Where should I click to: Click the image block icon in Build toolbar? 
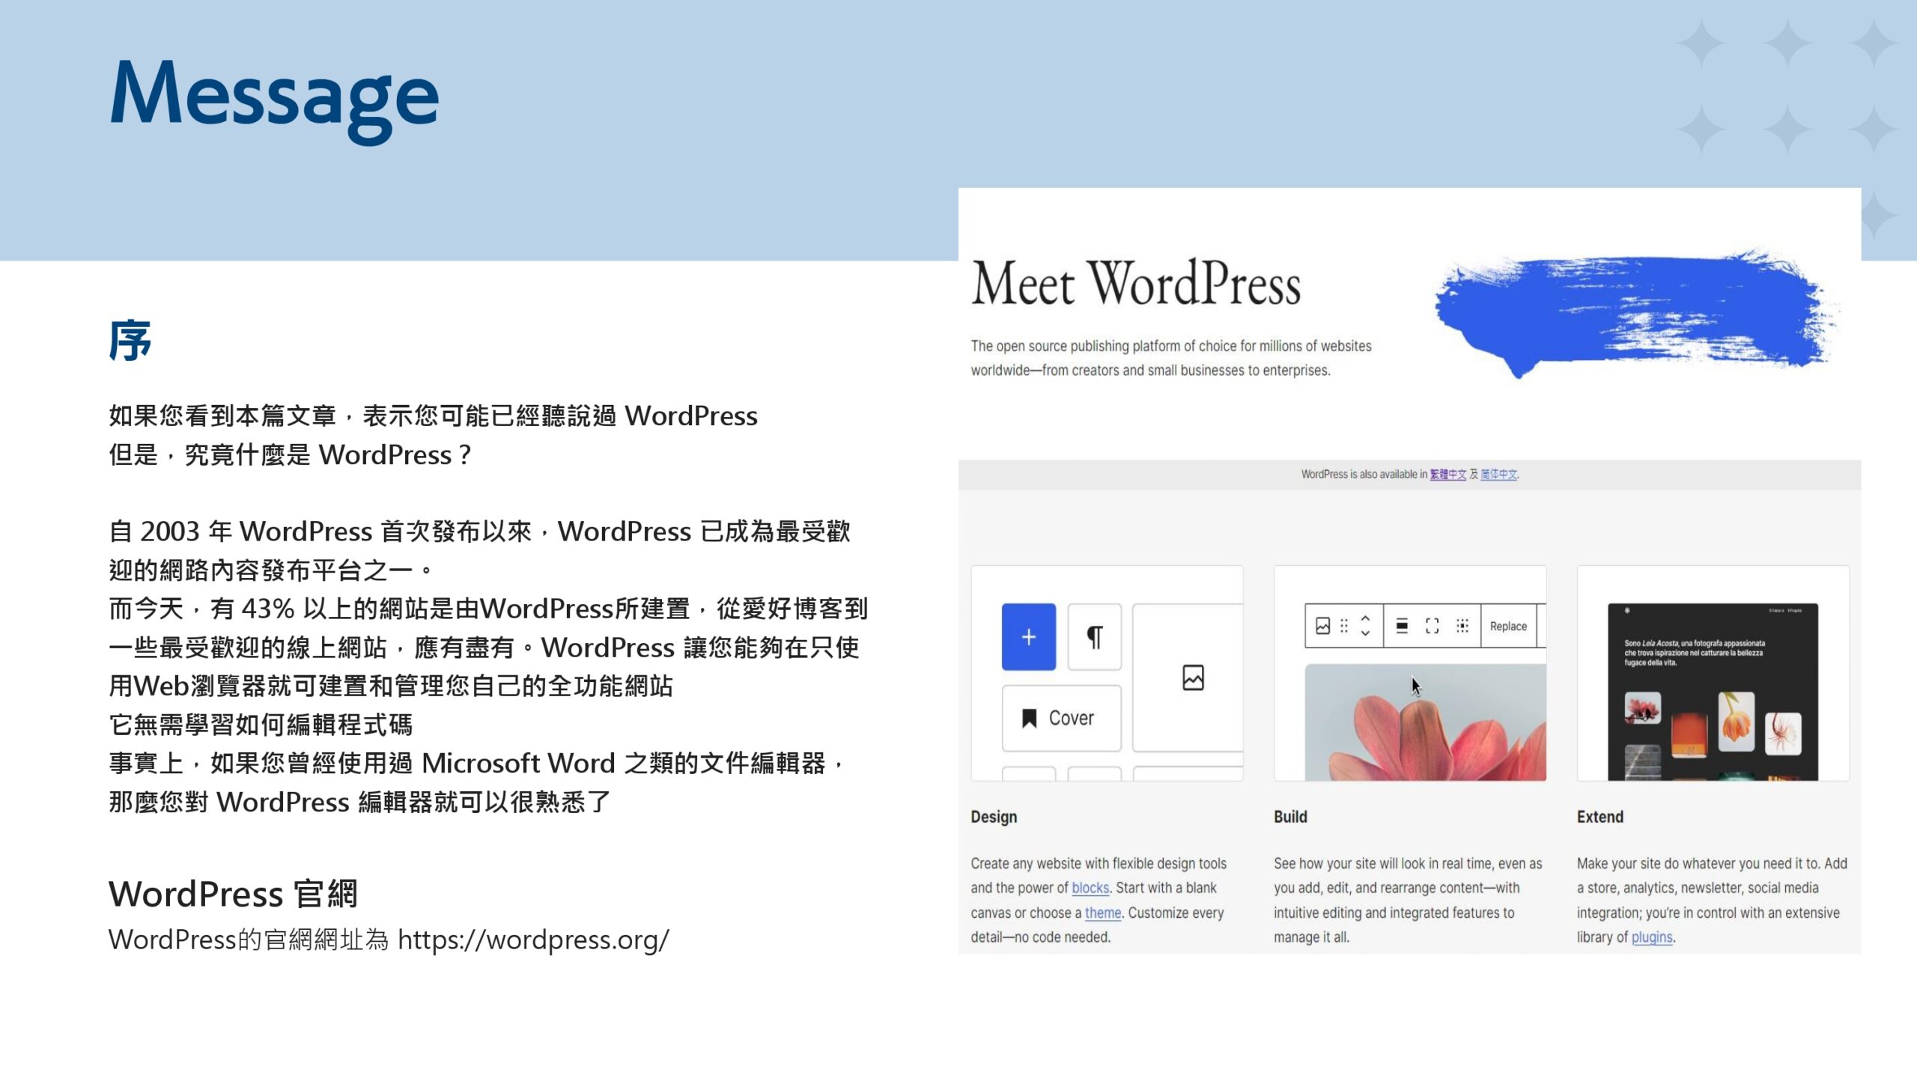click(x=1322, y=626)
